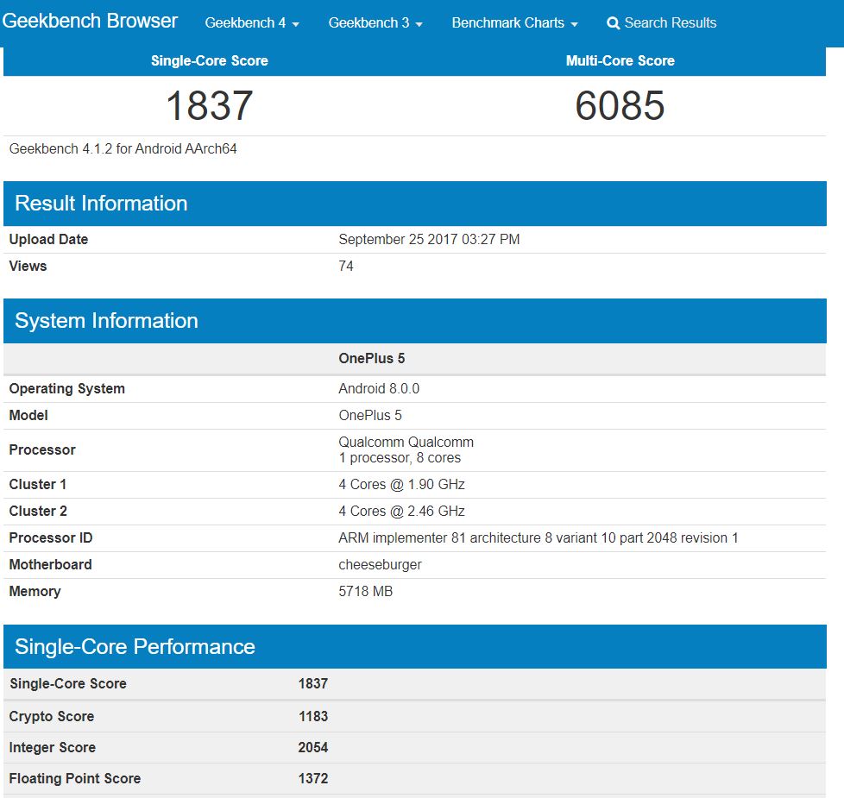Click the multi-core score 6085
The width and height of the screenshot is (844, 798).
point(620,105)
